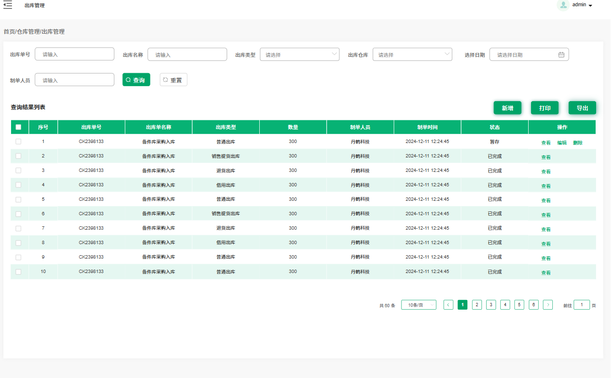Click the 导出 export button
This screenshot has width=612, height=378.
point(582,108)
